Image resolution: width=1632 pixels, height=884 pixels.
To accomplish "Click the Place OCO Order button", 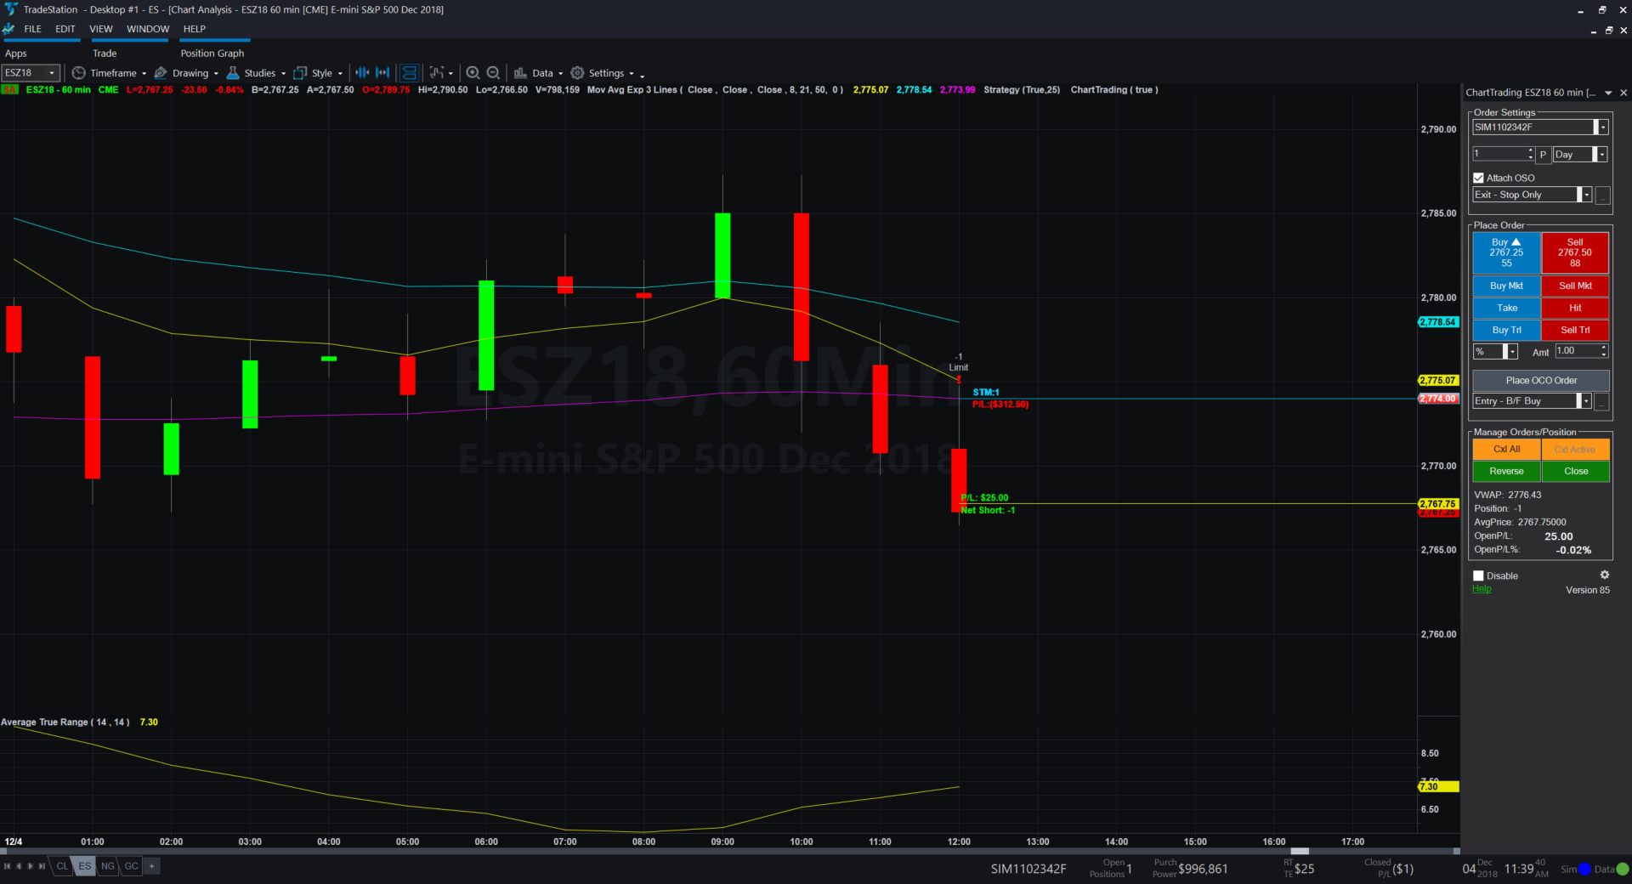I will [1541, 381].
